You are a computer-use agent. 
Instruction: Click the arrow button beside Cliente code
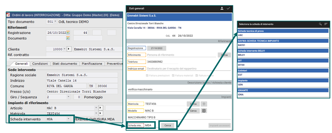click(69, 49)
